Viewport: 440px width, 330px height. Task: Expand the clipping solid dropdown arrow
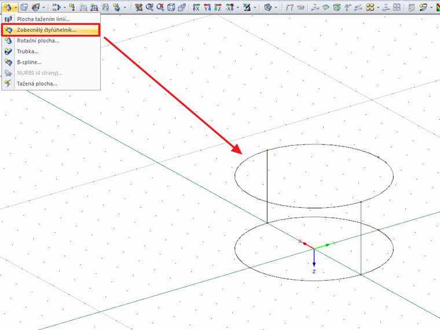(276, 8)
